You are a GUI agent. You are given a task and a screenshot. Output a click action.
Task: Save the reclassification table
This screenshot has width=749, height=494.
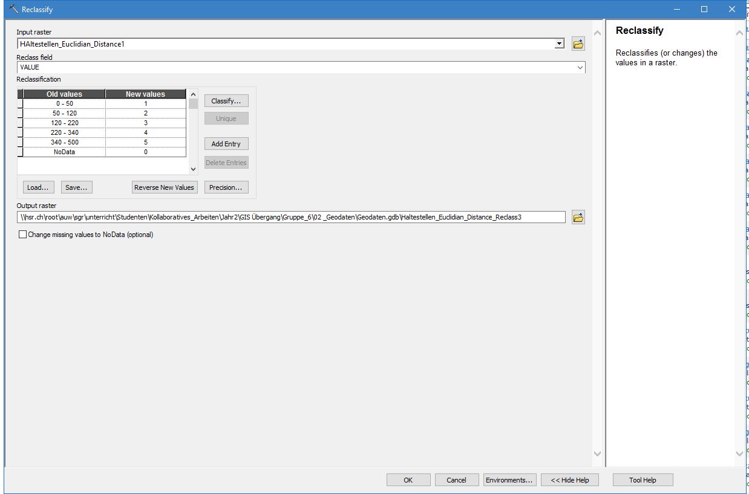pos(76,187)
